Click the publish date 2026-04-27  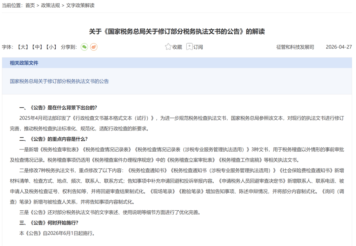click(x=339, y=47)
